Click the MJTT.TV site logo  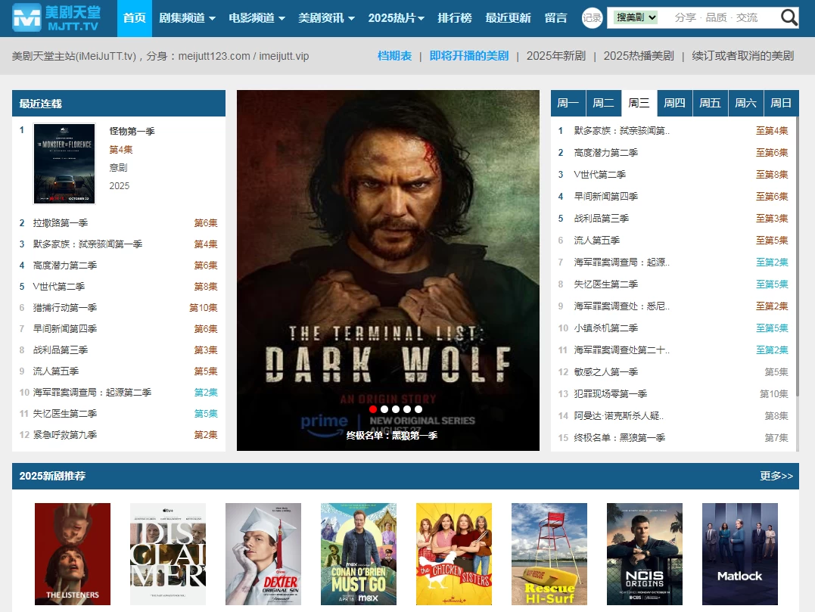(55, 18)
